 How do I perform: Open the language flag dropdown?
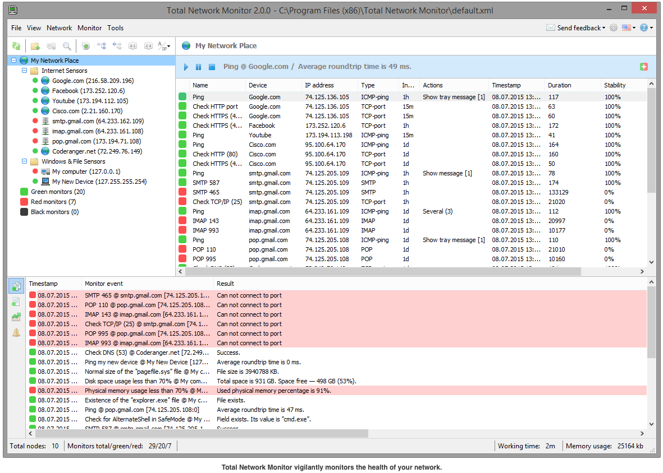coord(628,27)
